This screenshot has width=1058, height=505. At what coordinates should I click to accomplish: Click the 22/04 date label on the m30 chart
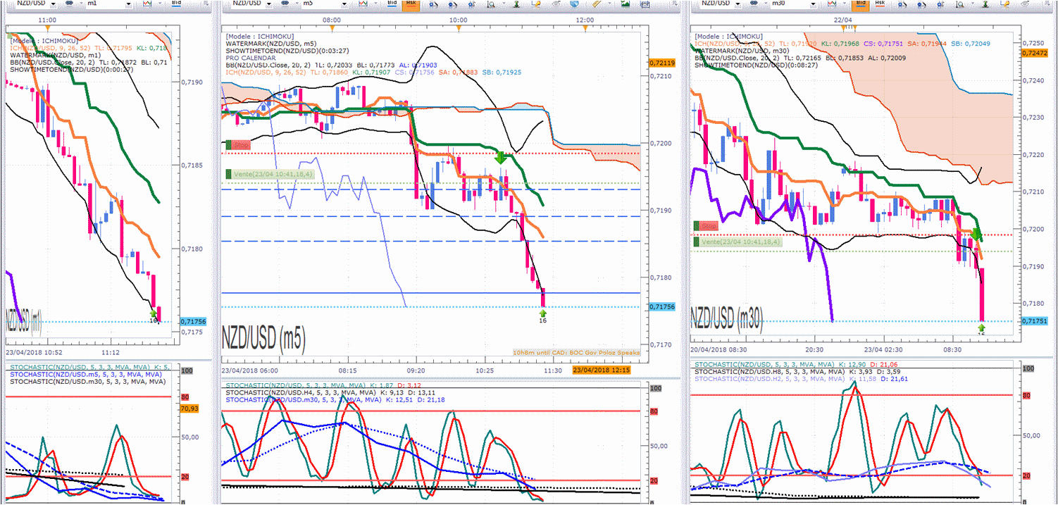click(844, 20)
